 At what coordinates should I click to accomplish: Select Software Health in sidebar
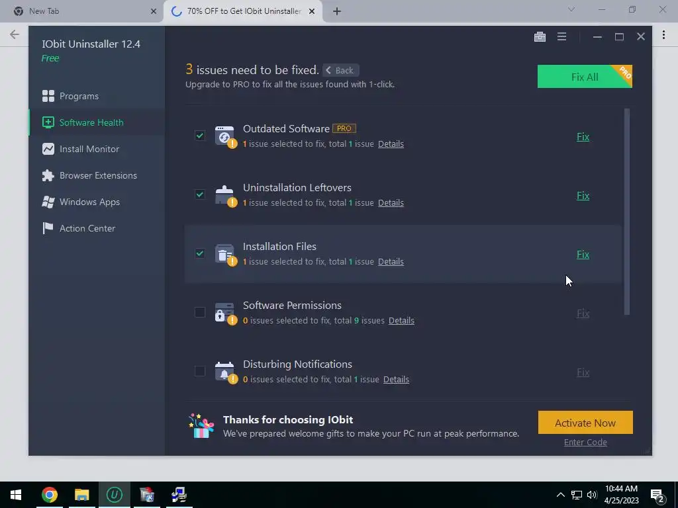pyautogui.click(x=97, y=122)
